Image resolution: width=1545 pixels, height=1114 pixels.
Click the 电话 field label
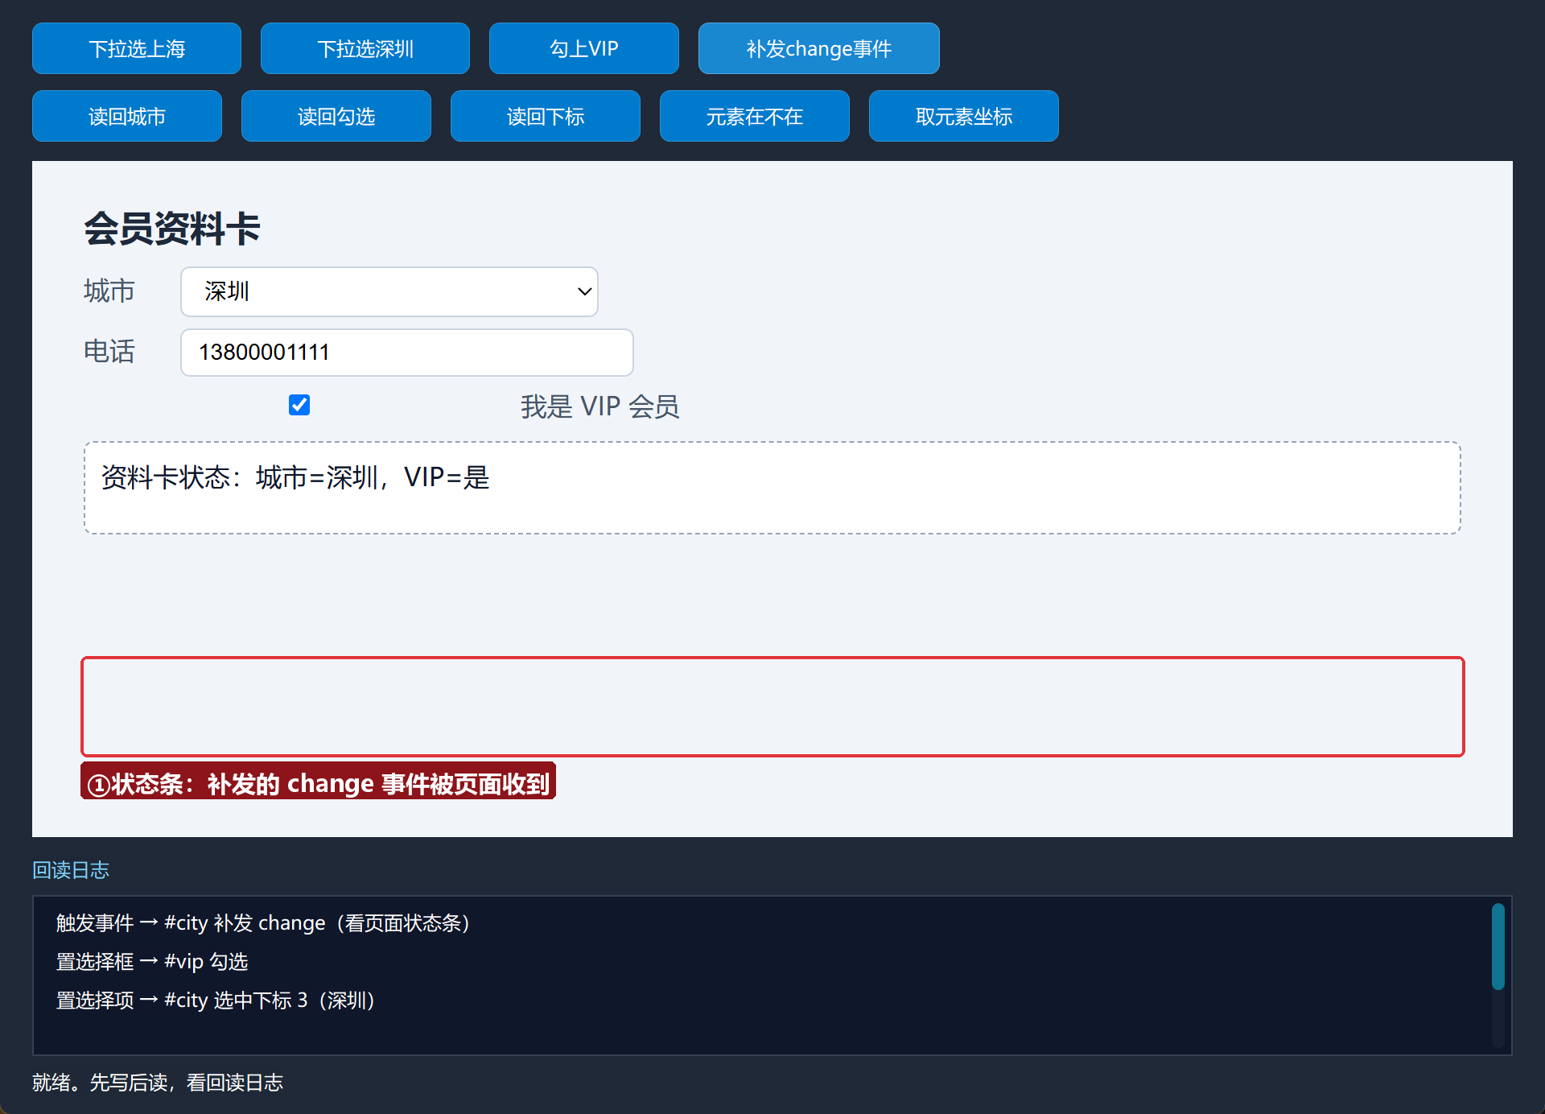pyautogui.click(x=109, y=352)
